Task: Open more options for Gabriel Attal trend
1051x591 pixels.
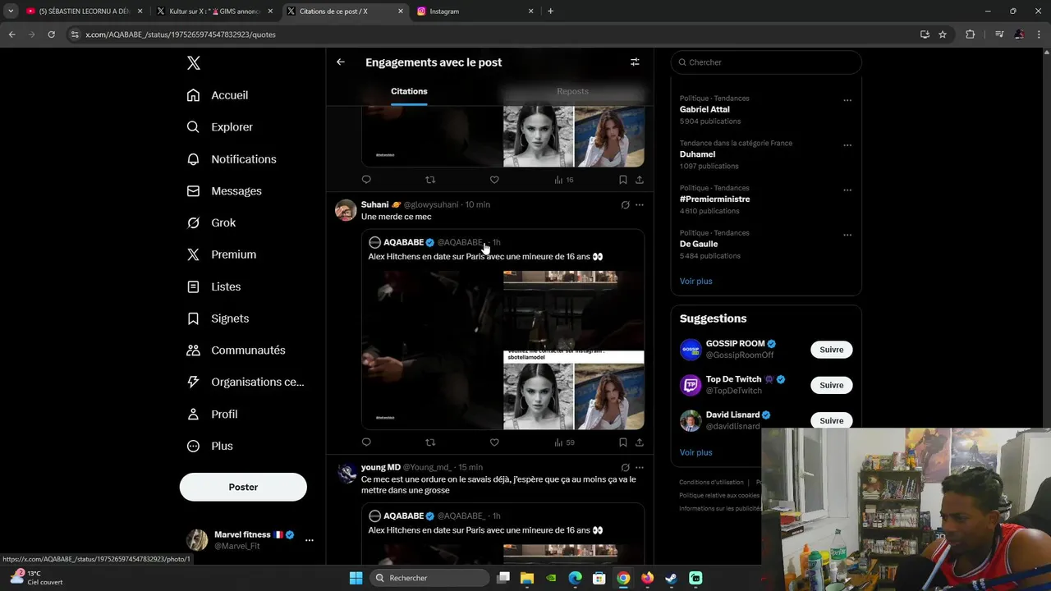Action: point(847,100)
